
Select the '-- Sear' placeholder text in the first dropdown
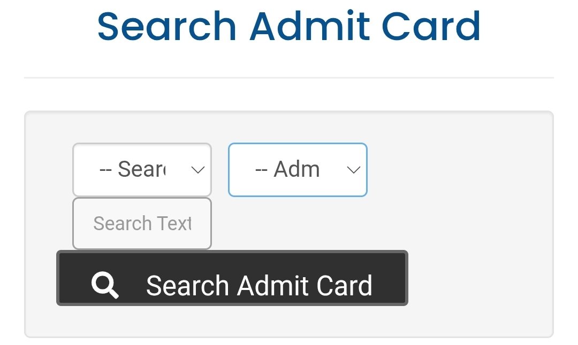[x=133, y=170]
